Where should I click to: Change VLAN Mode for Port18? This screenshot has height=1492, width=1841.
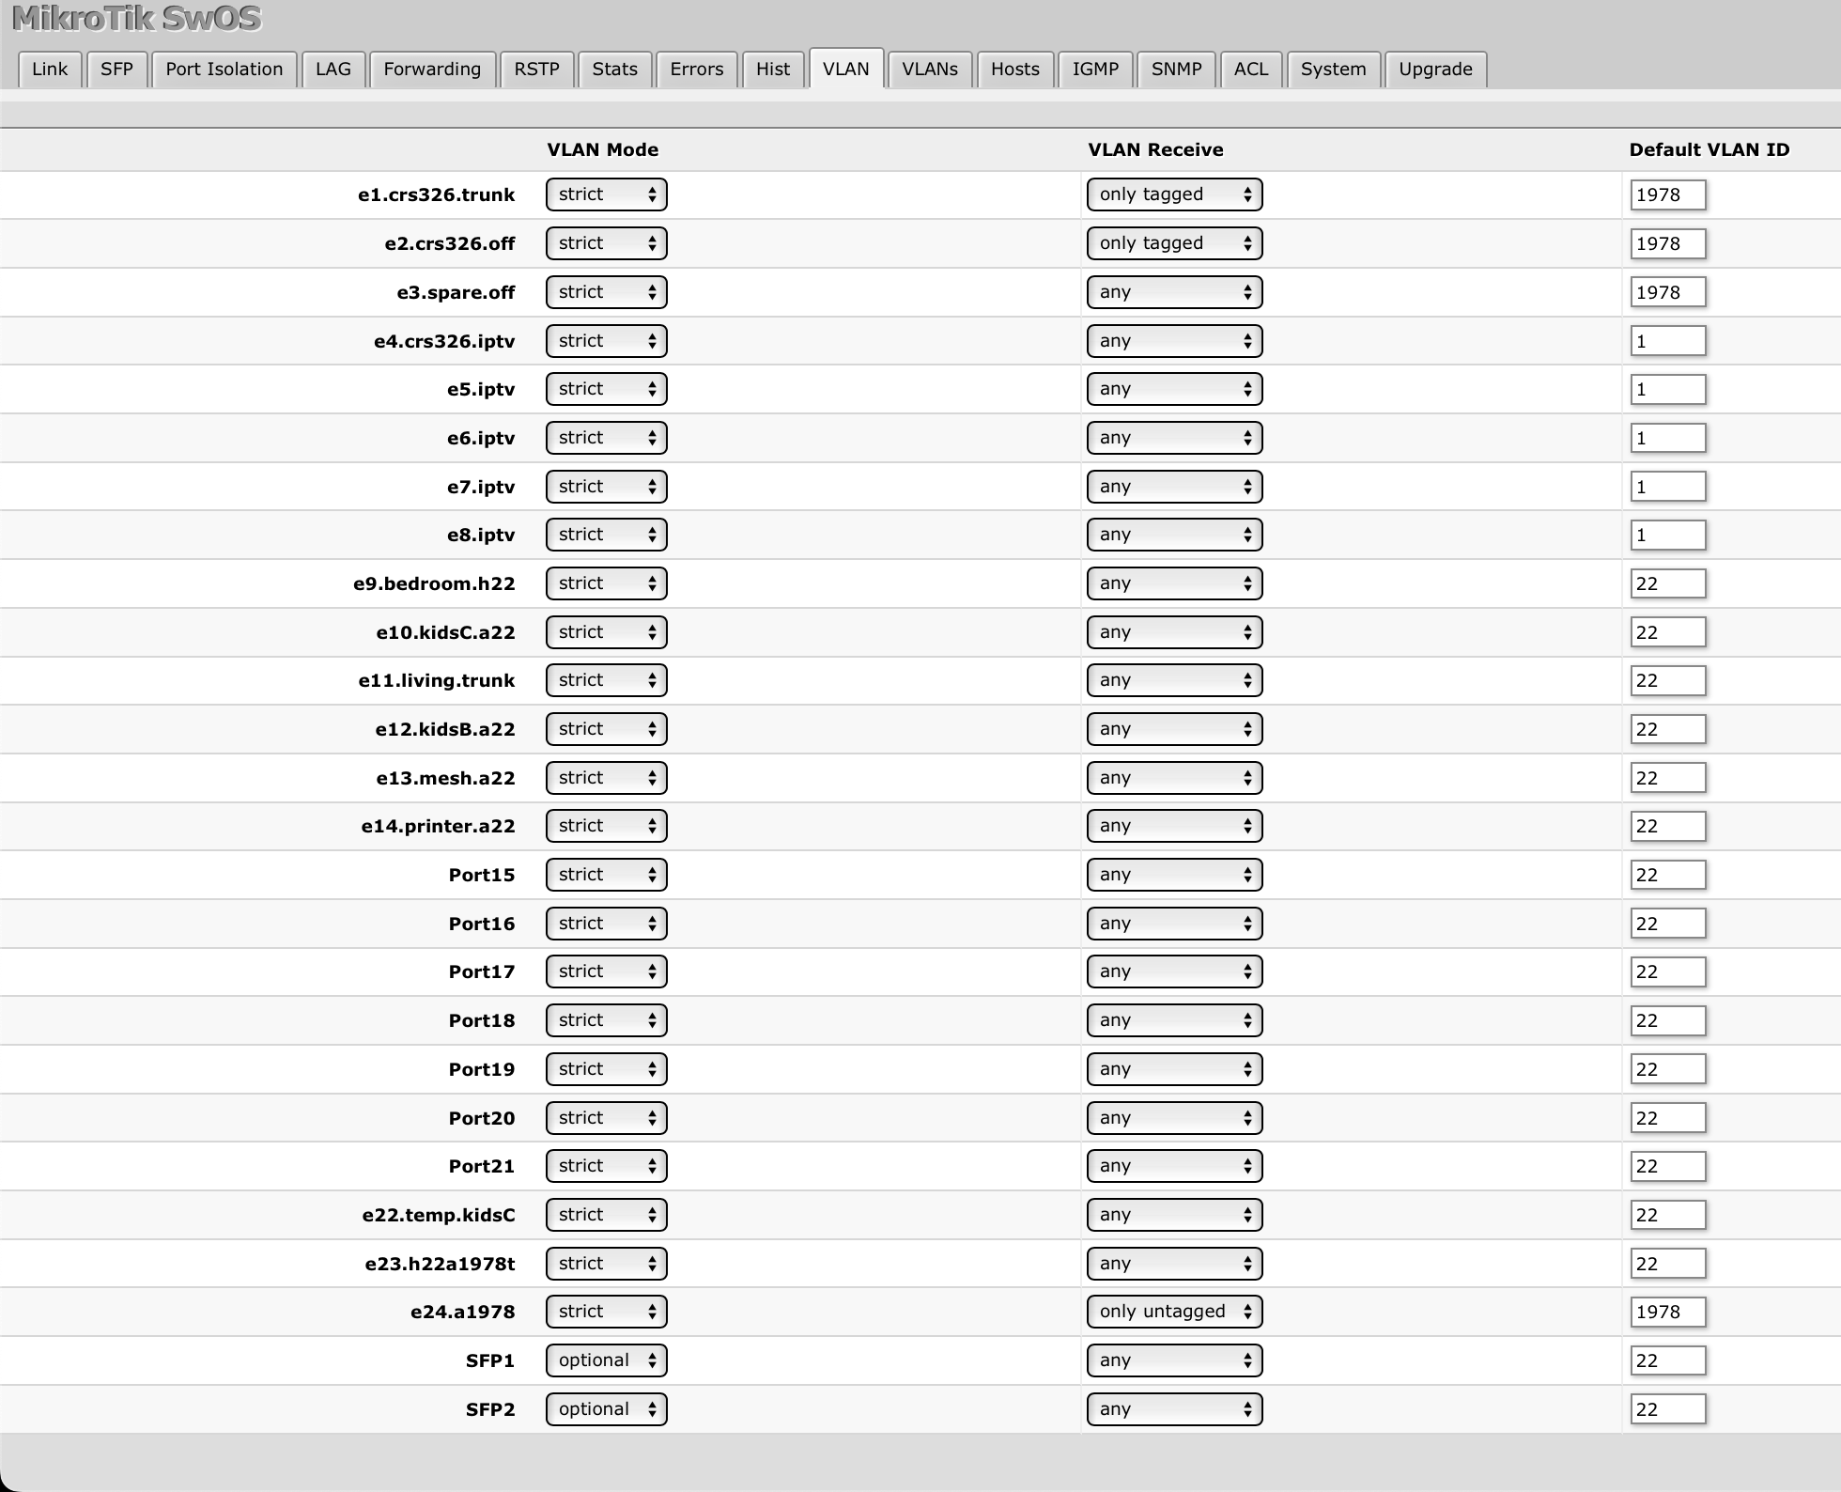pos(607,1020)
